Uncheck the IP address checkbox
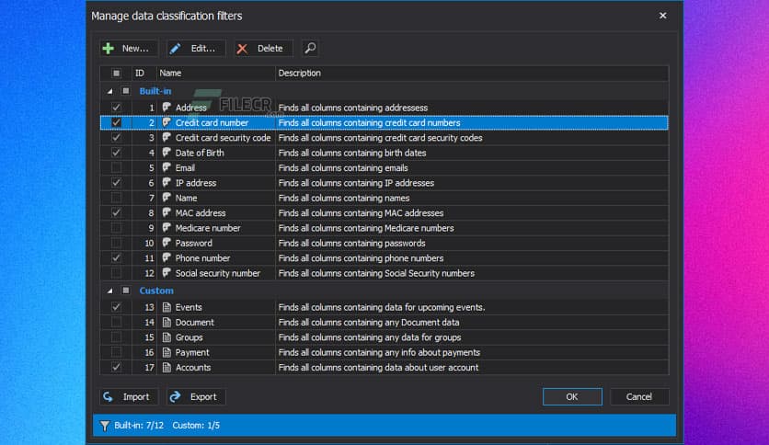 coord(116,183)
